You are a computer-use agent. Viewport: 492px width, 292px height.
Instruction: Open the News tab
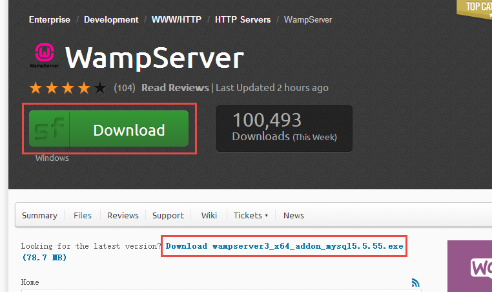(293, 215)
